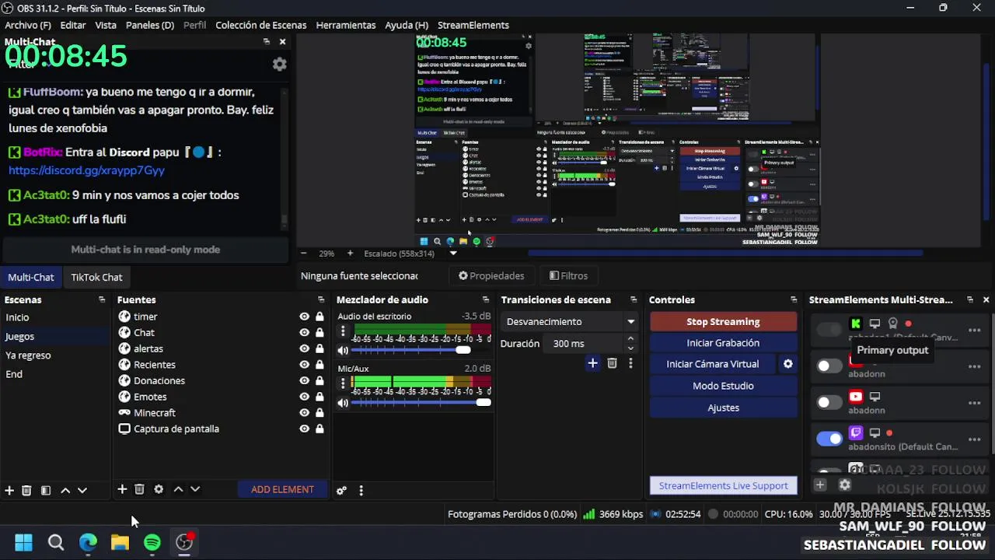Unlock the Donaciones source lock
The width and height of the screenshot is (995, 560).
pyautogui.click(x=319, y=380)
